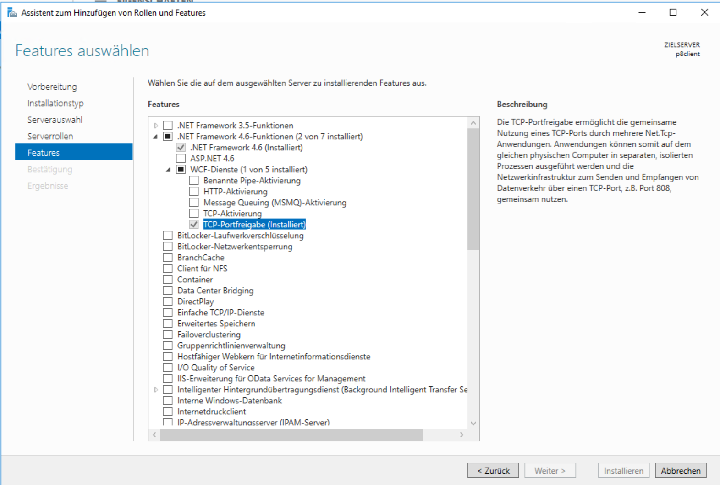Select the Gruppenrichtlinienverwaltung feature label
The height and width of the screenshot is (485, 720).
[231, 346]
